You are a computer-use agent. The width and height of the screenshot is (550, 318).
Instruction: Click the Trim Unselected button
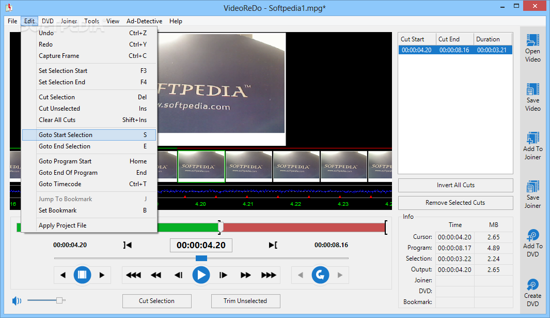pos(245,301)
